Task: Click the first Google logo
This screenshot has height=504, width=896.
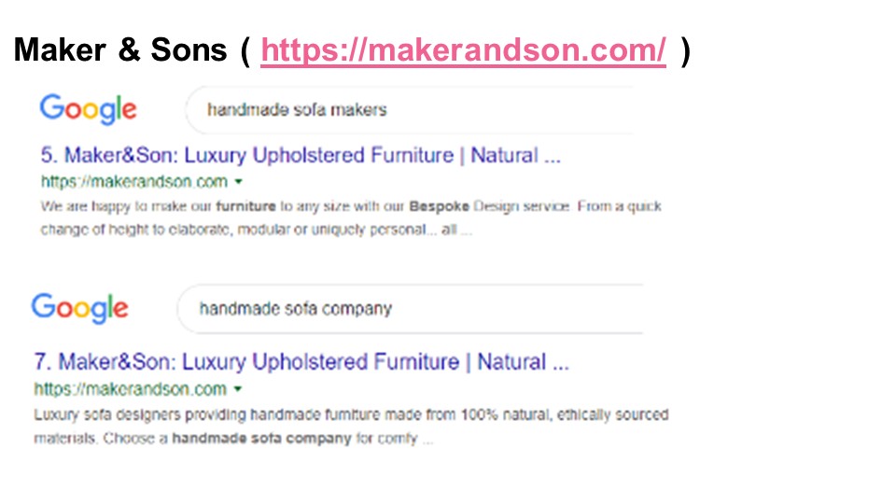Action: click(88, 108)
